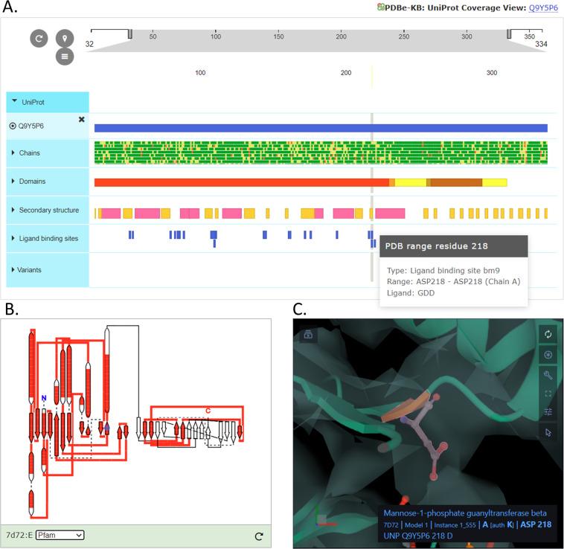Image resolution: width=564 pixels, height=549 pixels.
Task: Click the blue 'N' terminus label in topology
Action: point(44,398)
